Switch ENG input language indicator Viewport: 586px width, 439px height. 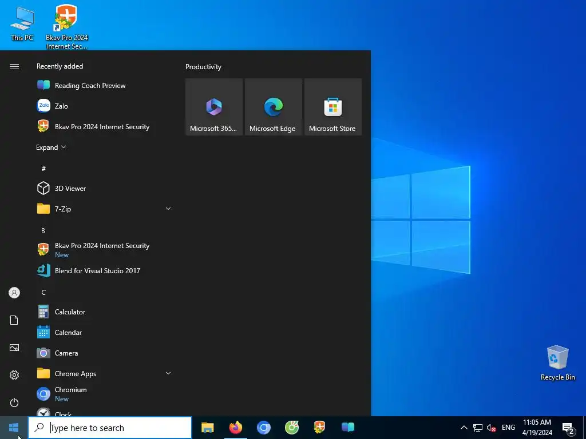click(x=508, y=428)
